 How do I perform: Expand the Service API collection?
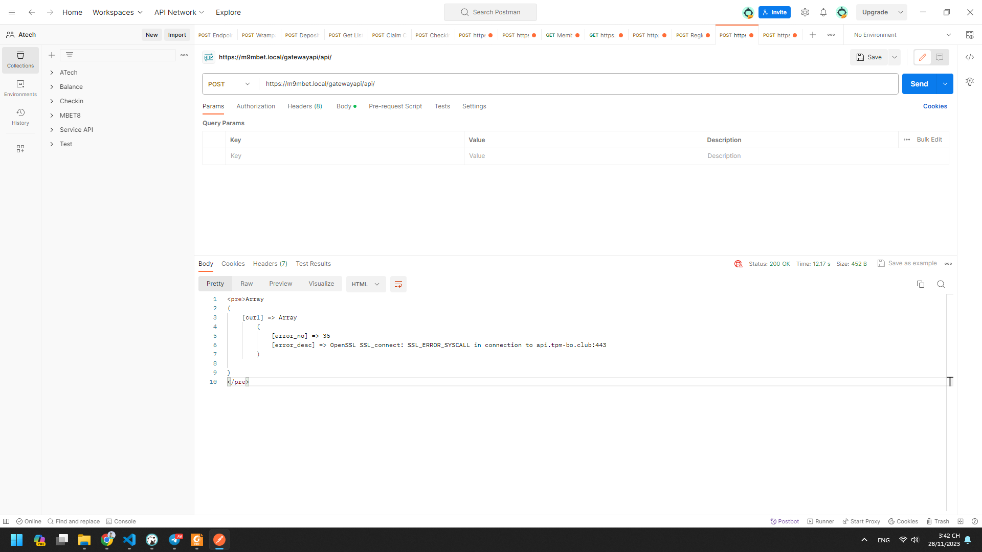pyautogui.click(x=52, y=130)
